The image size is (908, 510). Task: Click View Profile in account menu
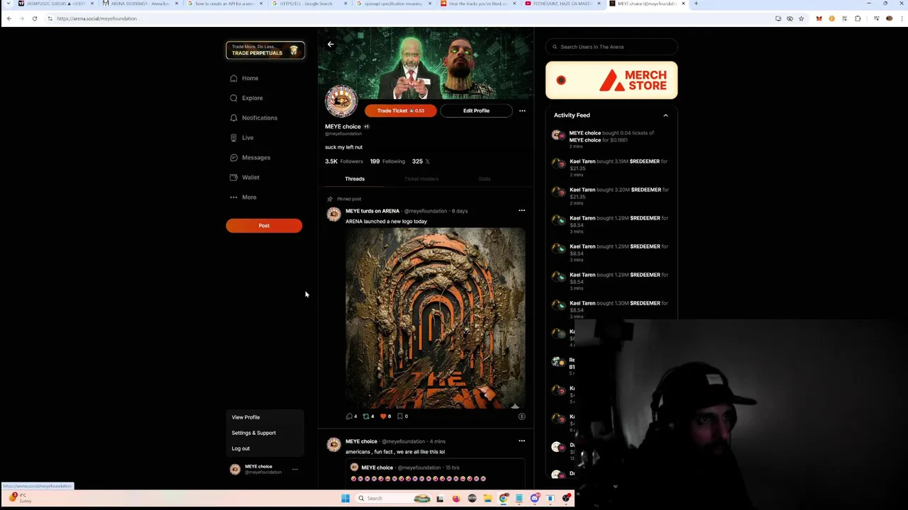pos(245,417)
